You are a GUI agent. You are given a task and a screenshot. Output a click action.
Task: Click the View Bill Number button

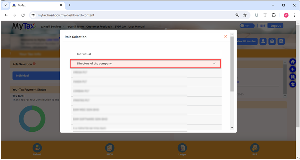pos(246,41)
